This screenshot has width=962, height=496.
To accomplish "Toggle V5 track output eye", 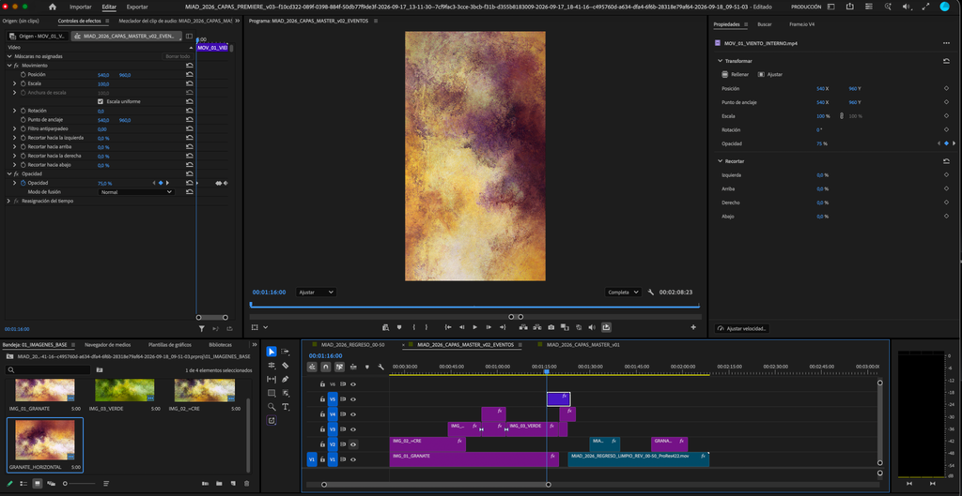I will (353, 399).
